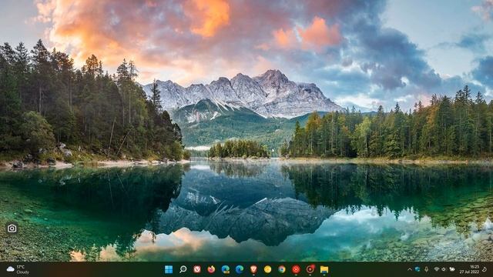The image size is (493, 277).
Task: Open File Explorer folder icon
Action: pos(324,269)
